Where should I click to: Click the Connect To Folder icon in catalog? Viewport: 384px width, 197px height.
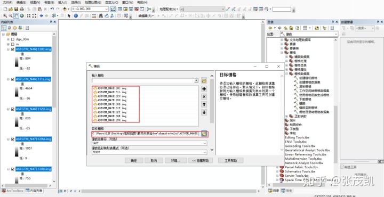(x=317, y=28)
